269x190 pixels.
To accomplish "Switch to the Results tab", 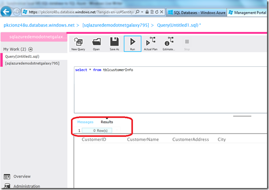I will coord(107,122).
